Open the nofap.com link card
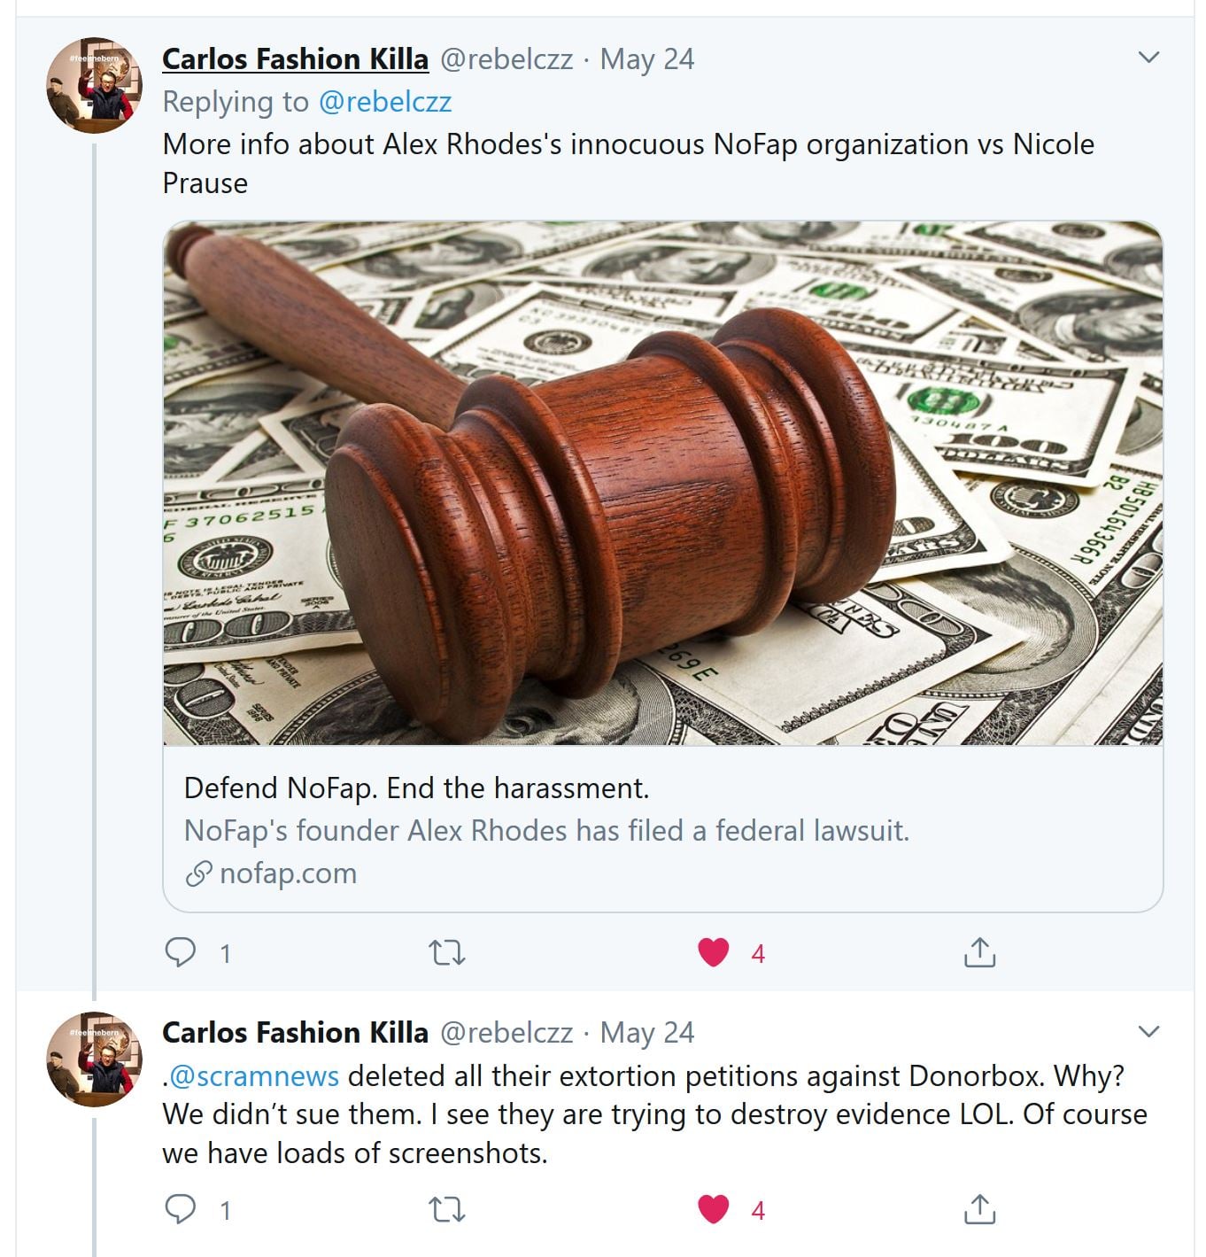This screenshot has width=1206, height=1257. 288,873
